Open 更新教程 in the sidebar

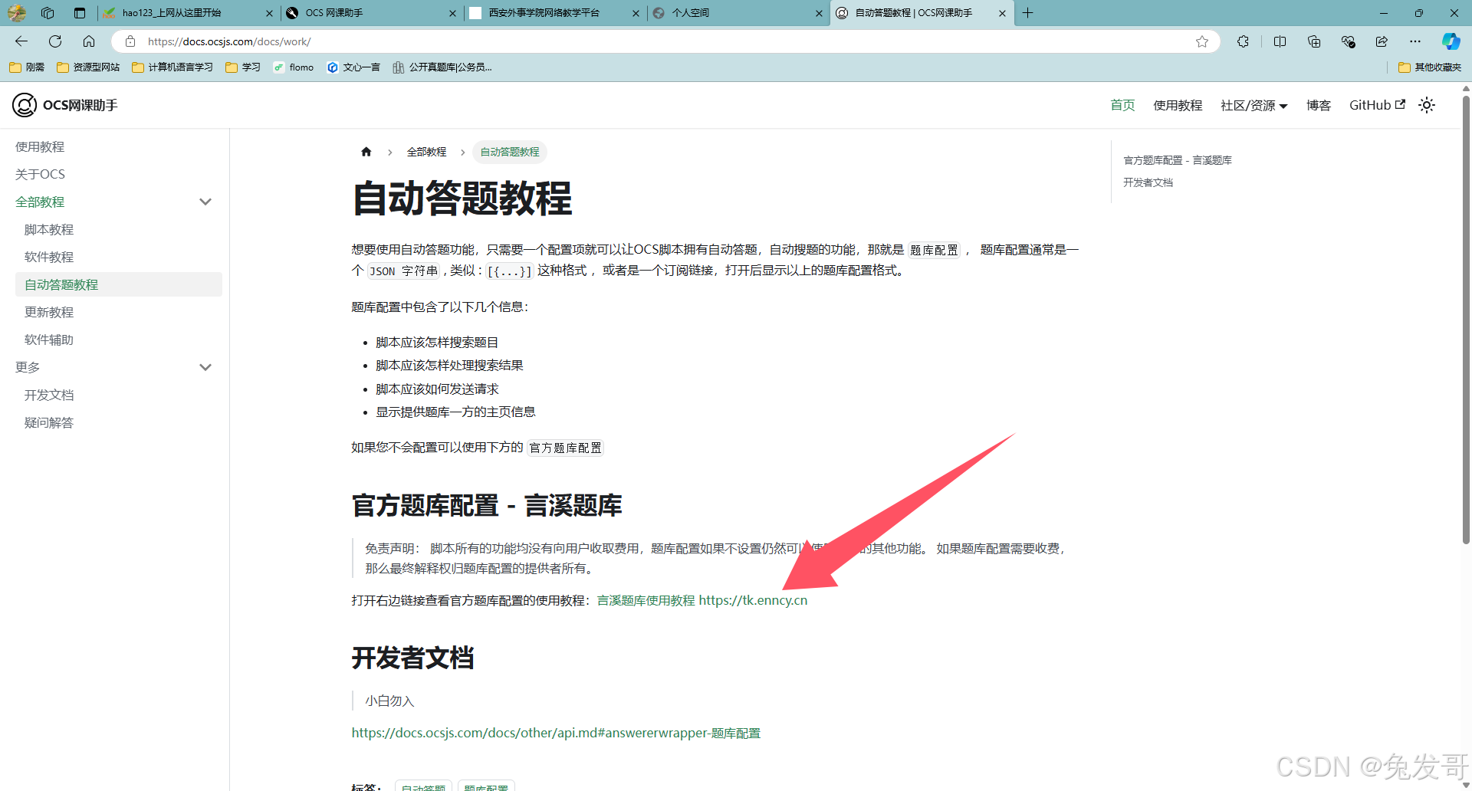tap(49, 312)
